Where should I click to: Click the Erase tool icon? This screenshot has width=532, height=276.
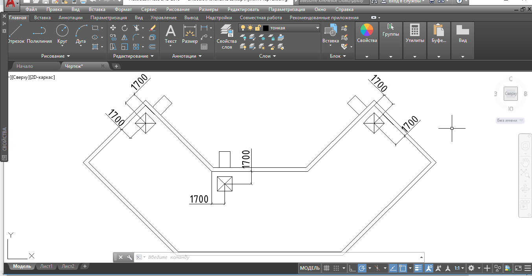pos(153,28)
